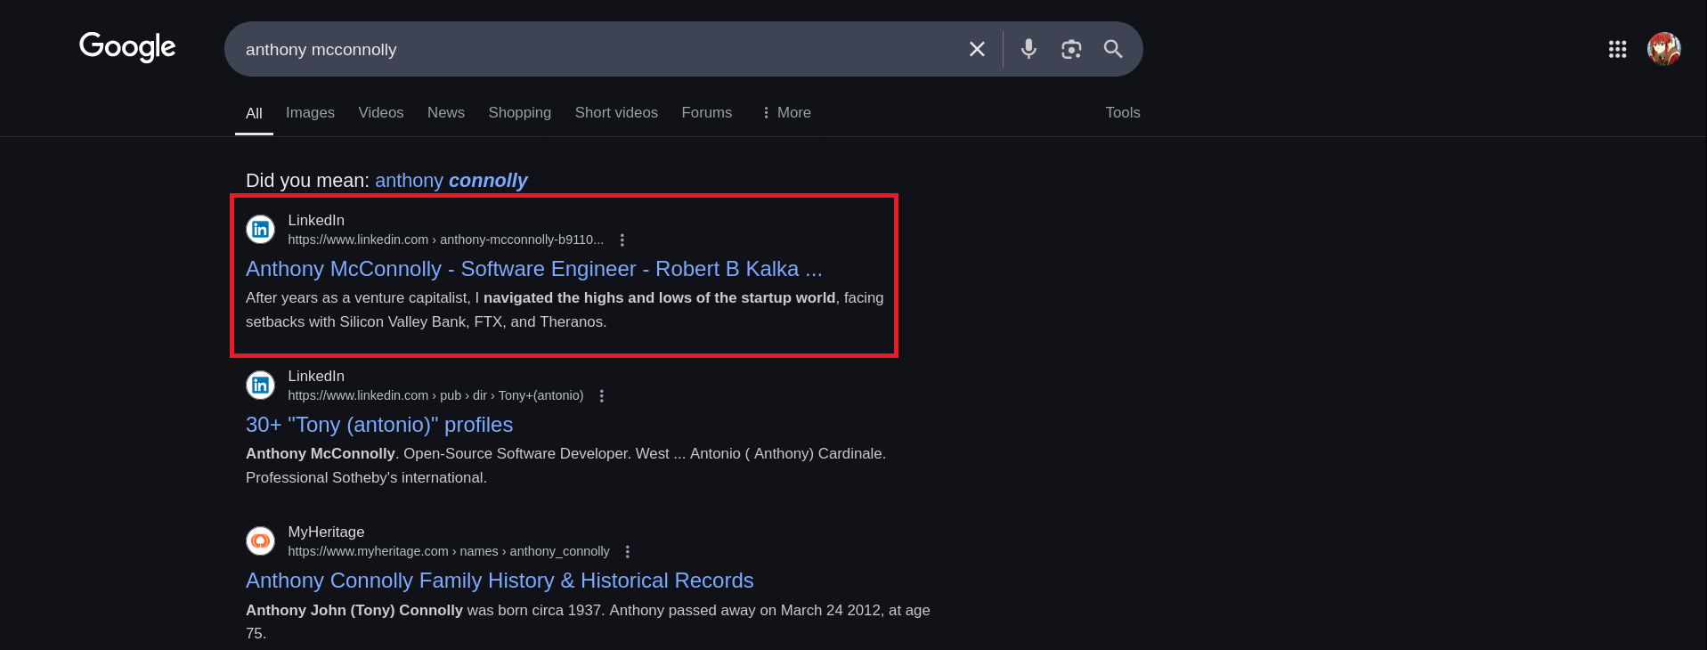Expand the More search filters menu
The image size is (1707, 650).
[x=786, y=113]
